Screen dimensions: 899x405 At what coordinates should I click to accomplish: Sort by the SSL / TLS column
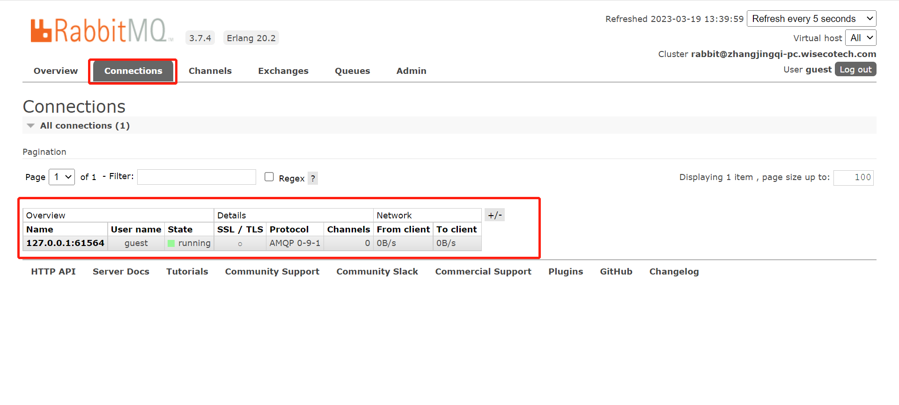(x=240, y=230)
